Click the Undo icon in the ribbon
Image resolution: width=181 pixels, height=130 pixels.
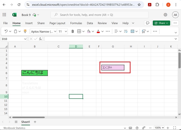tap(6, 31)
